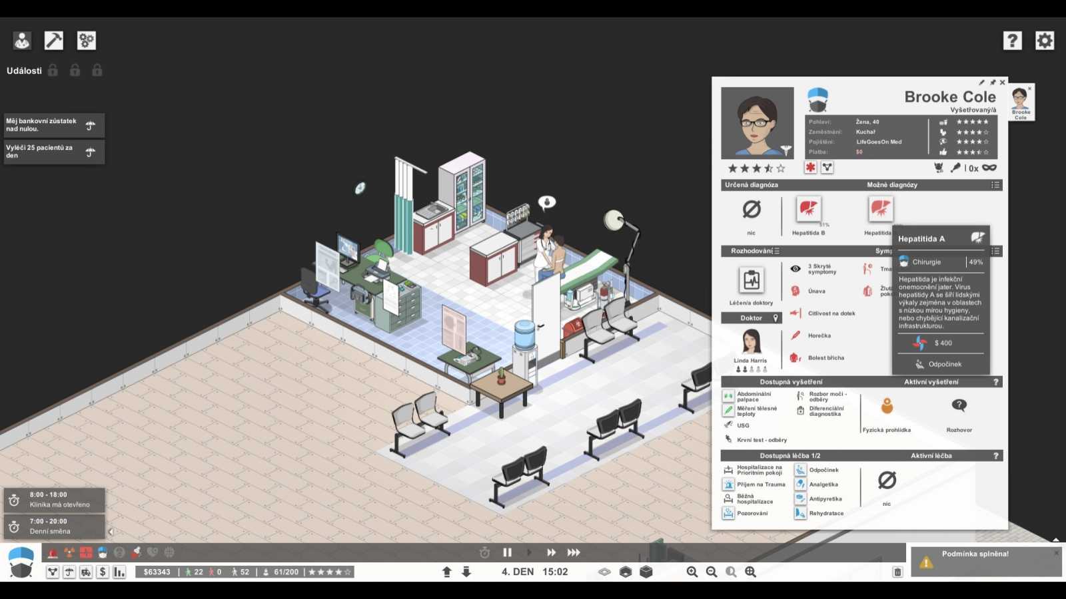
Task: Click the help question mark icon
Action: tap(1012, 41)
